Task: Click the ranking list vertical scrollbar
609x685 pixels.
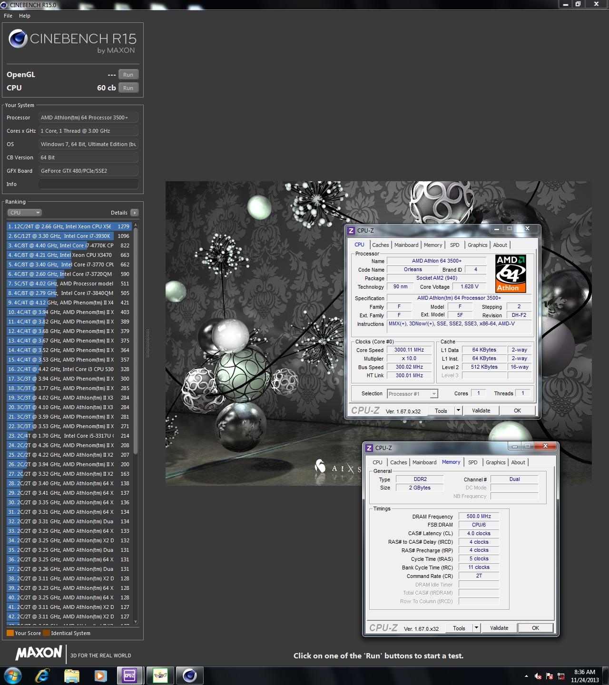Action: 136,341
